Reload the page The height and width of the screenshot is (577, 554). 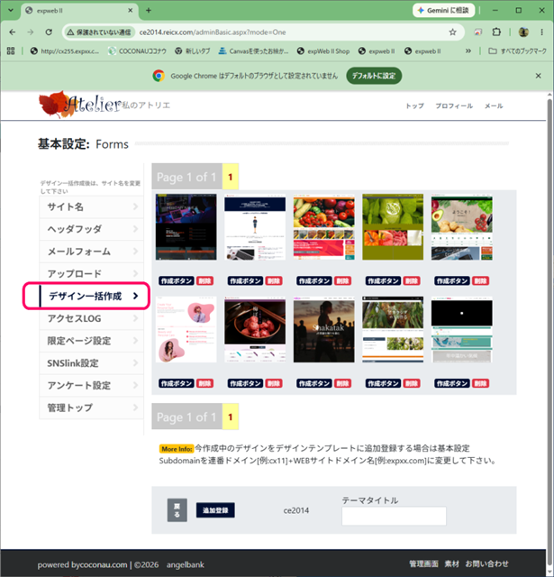click(49, 32)
